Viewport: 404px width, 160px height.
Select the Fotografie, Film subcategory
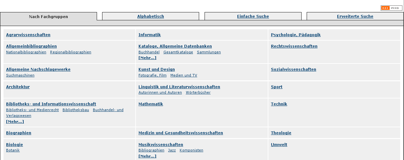(x=152, y=75)
